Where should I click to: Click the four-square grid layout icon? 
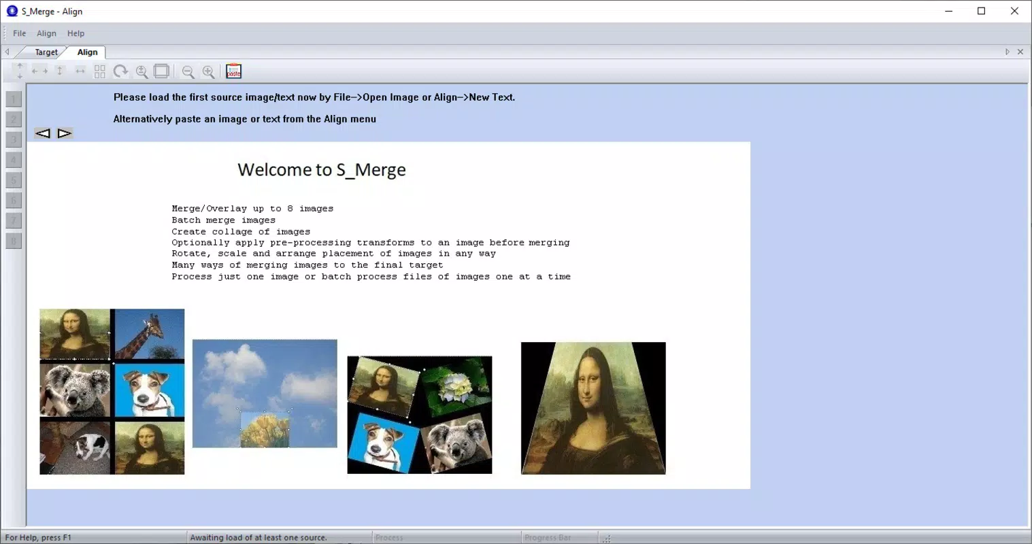(100, 71)
